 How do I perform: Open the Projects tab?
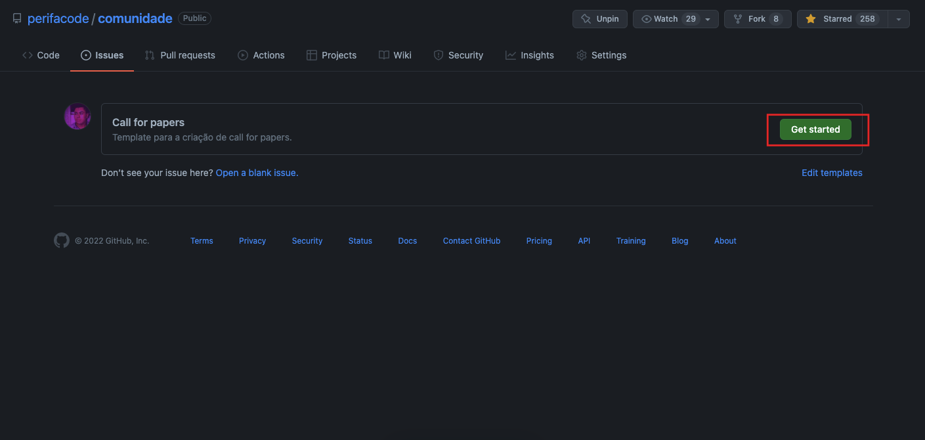tap(332, 55)
